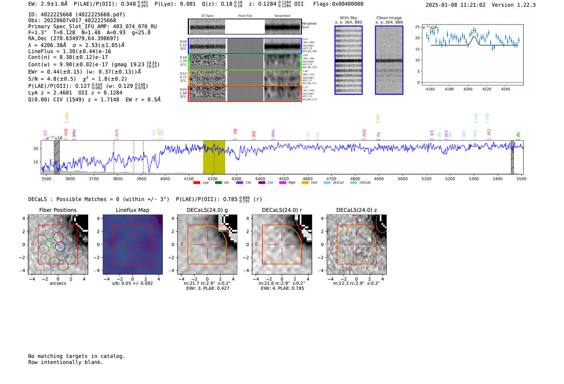The height and width of the screenshot is (384, 564).
Task: Click the 2D Spec column heading
Action: 207,16
